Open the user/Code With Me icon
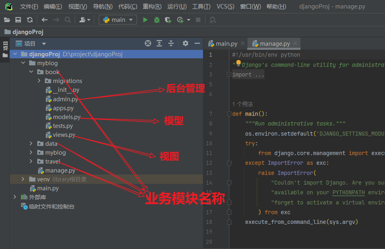The image size is (385, 249). tap(85, 20)
